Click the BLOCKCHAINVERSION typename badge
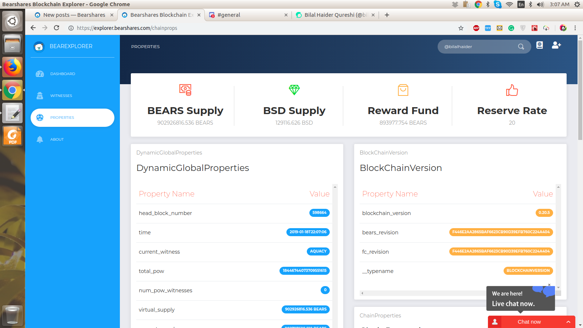583x328 pixels. [x=528, y=271]
